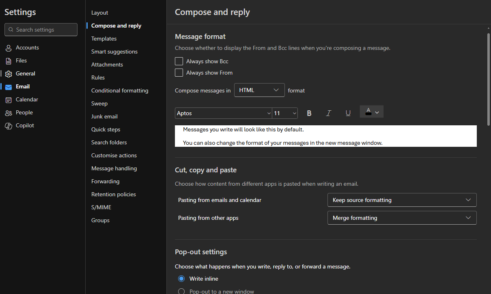
Task: Select Compose and reply section
Action: coord(116,26)
